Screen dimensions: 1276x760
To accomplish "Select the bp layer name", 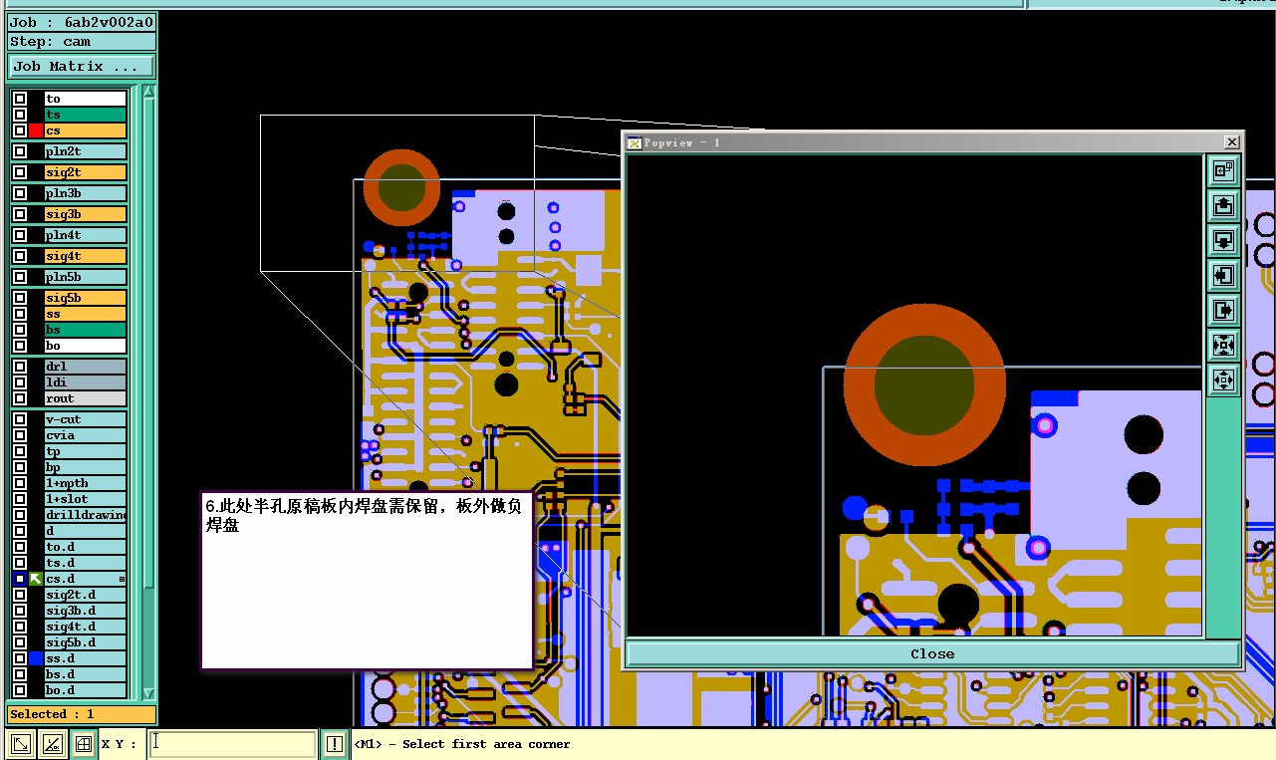I will (86, 467).
